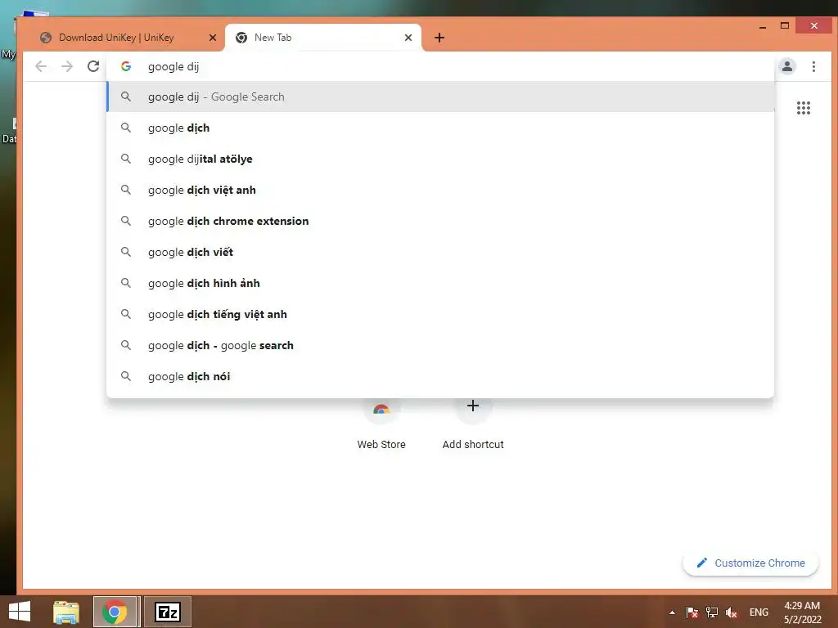
Task: Click the Chrome taskbar icon
Action: pyautogui.click(x=115, y=612)
